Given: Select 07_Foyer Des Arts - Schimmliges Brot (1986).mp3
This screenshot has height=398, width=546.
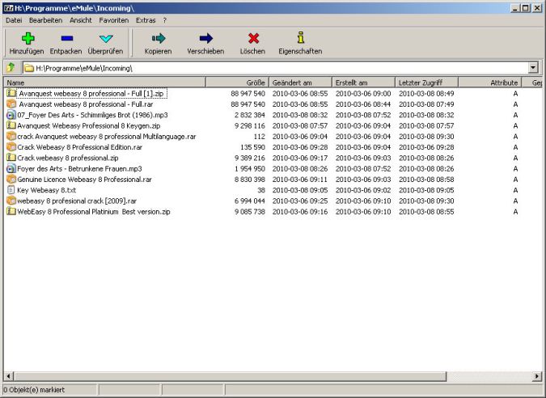Looking at the screenshot, I should tap(92, 115).
